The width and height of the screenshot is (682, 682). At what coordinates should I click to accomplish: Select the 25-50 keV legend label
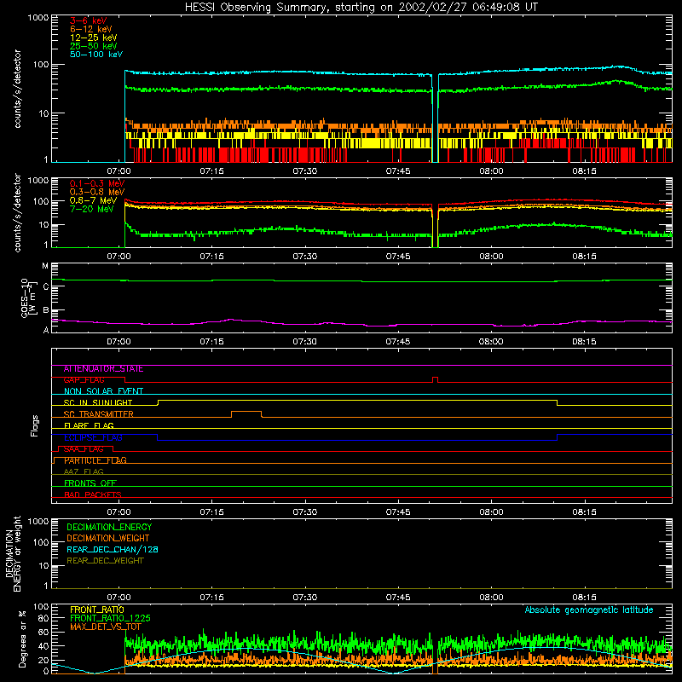[94, 46]
